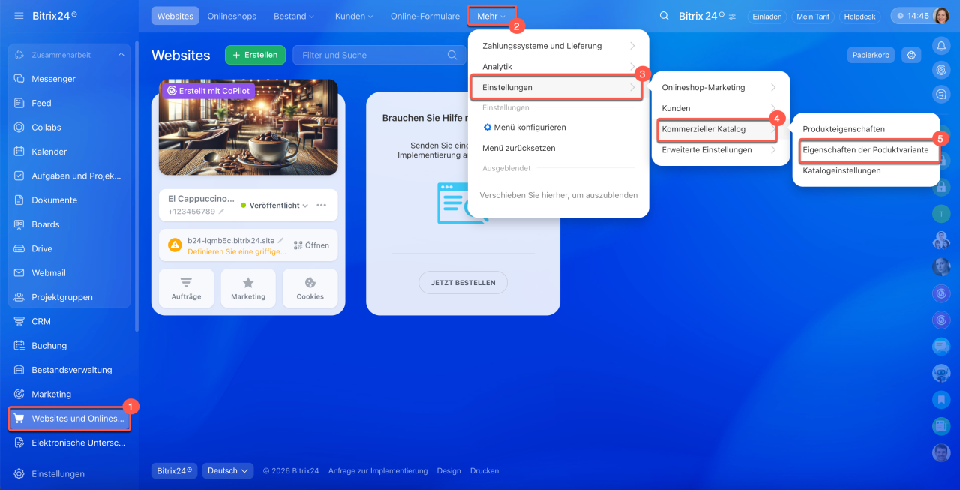Switch to the Websites tab
This screenshot has height=490, width=960.
click(x=175, y=16)
